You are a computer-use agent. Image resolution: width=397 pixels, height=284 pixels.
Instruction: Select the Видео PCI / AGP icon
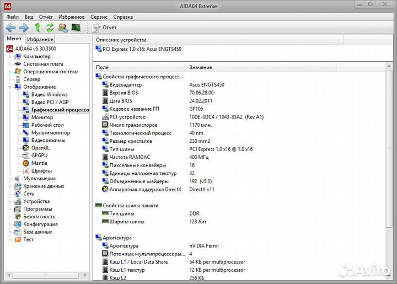26,102
